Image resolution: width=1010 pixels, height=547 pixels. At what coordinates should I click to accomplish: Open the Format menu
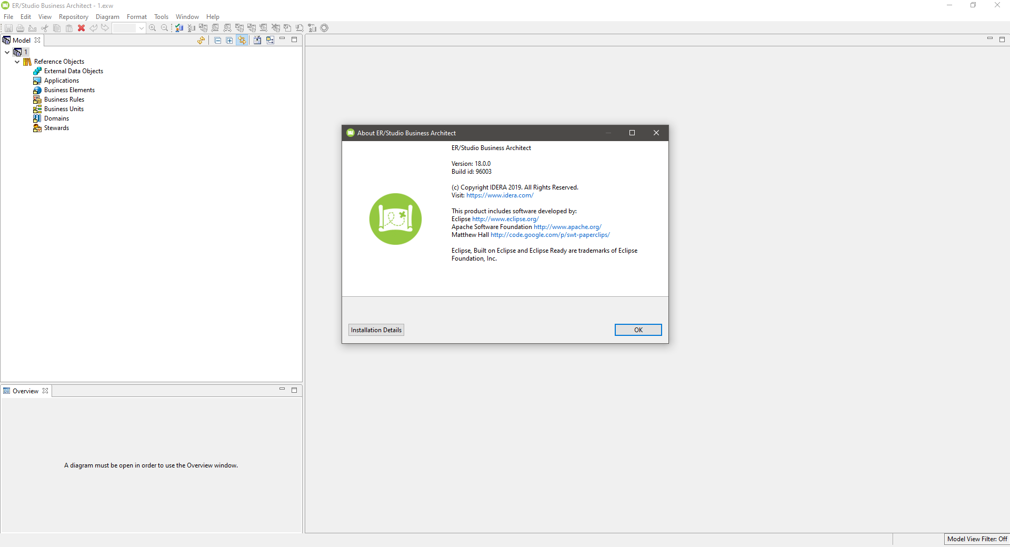pyautogui.click(x=137, y=17)
